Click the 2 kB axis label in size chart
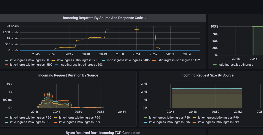Image resolution: width=263 pixels, height=135 pixels. point(145,92)
